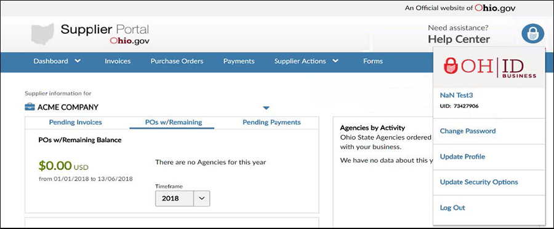The image size is (554, 229).
Task: Click the ACME COMPANY briefcase icon
Action: [30, 107]
